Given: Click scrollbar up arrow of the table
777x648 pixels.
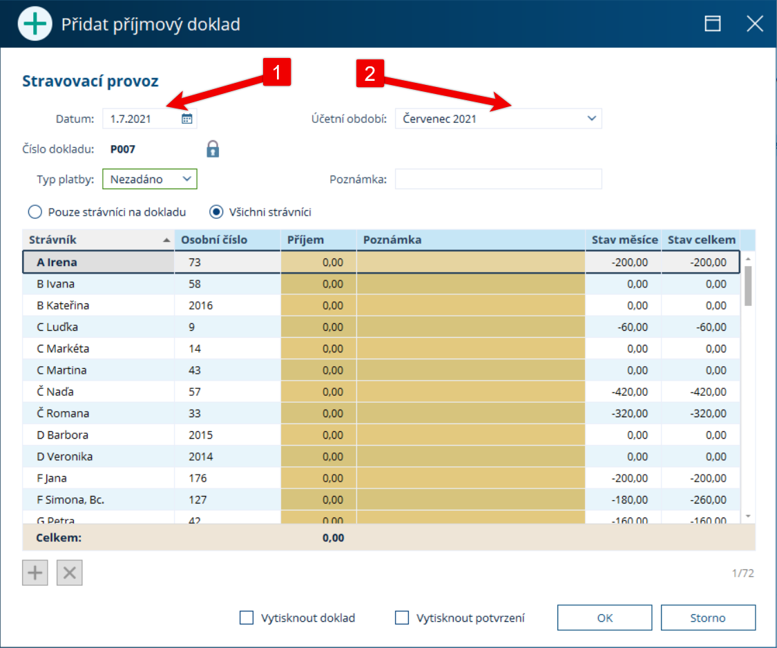Looking at the screenshot, I should click(x=748, y=259).
